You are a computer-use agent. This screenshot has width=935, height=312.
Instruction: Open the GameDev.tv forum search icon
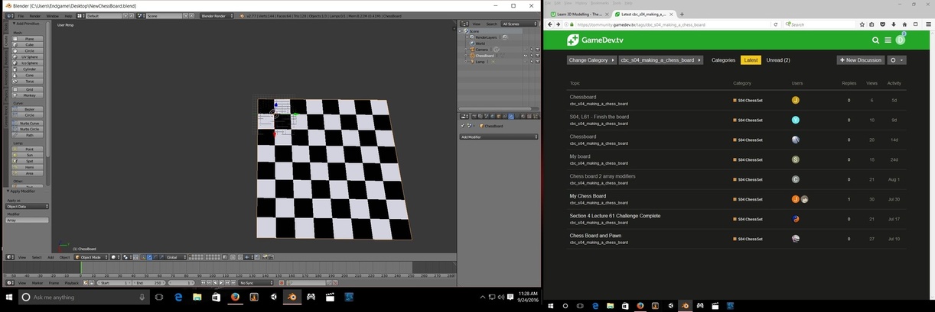tap(875, 40)
